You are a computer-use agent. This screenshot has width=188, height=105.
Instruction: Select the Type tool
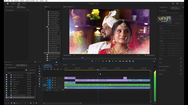click(39, 86)
